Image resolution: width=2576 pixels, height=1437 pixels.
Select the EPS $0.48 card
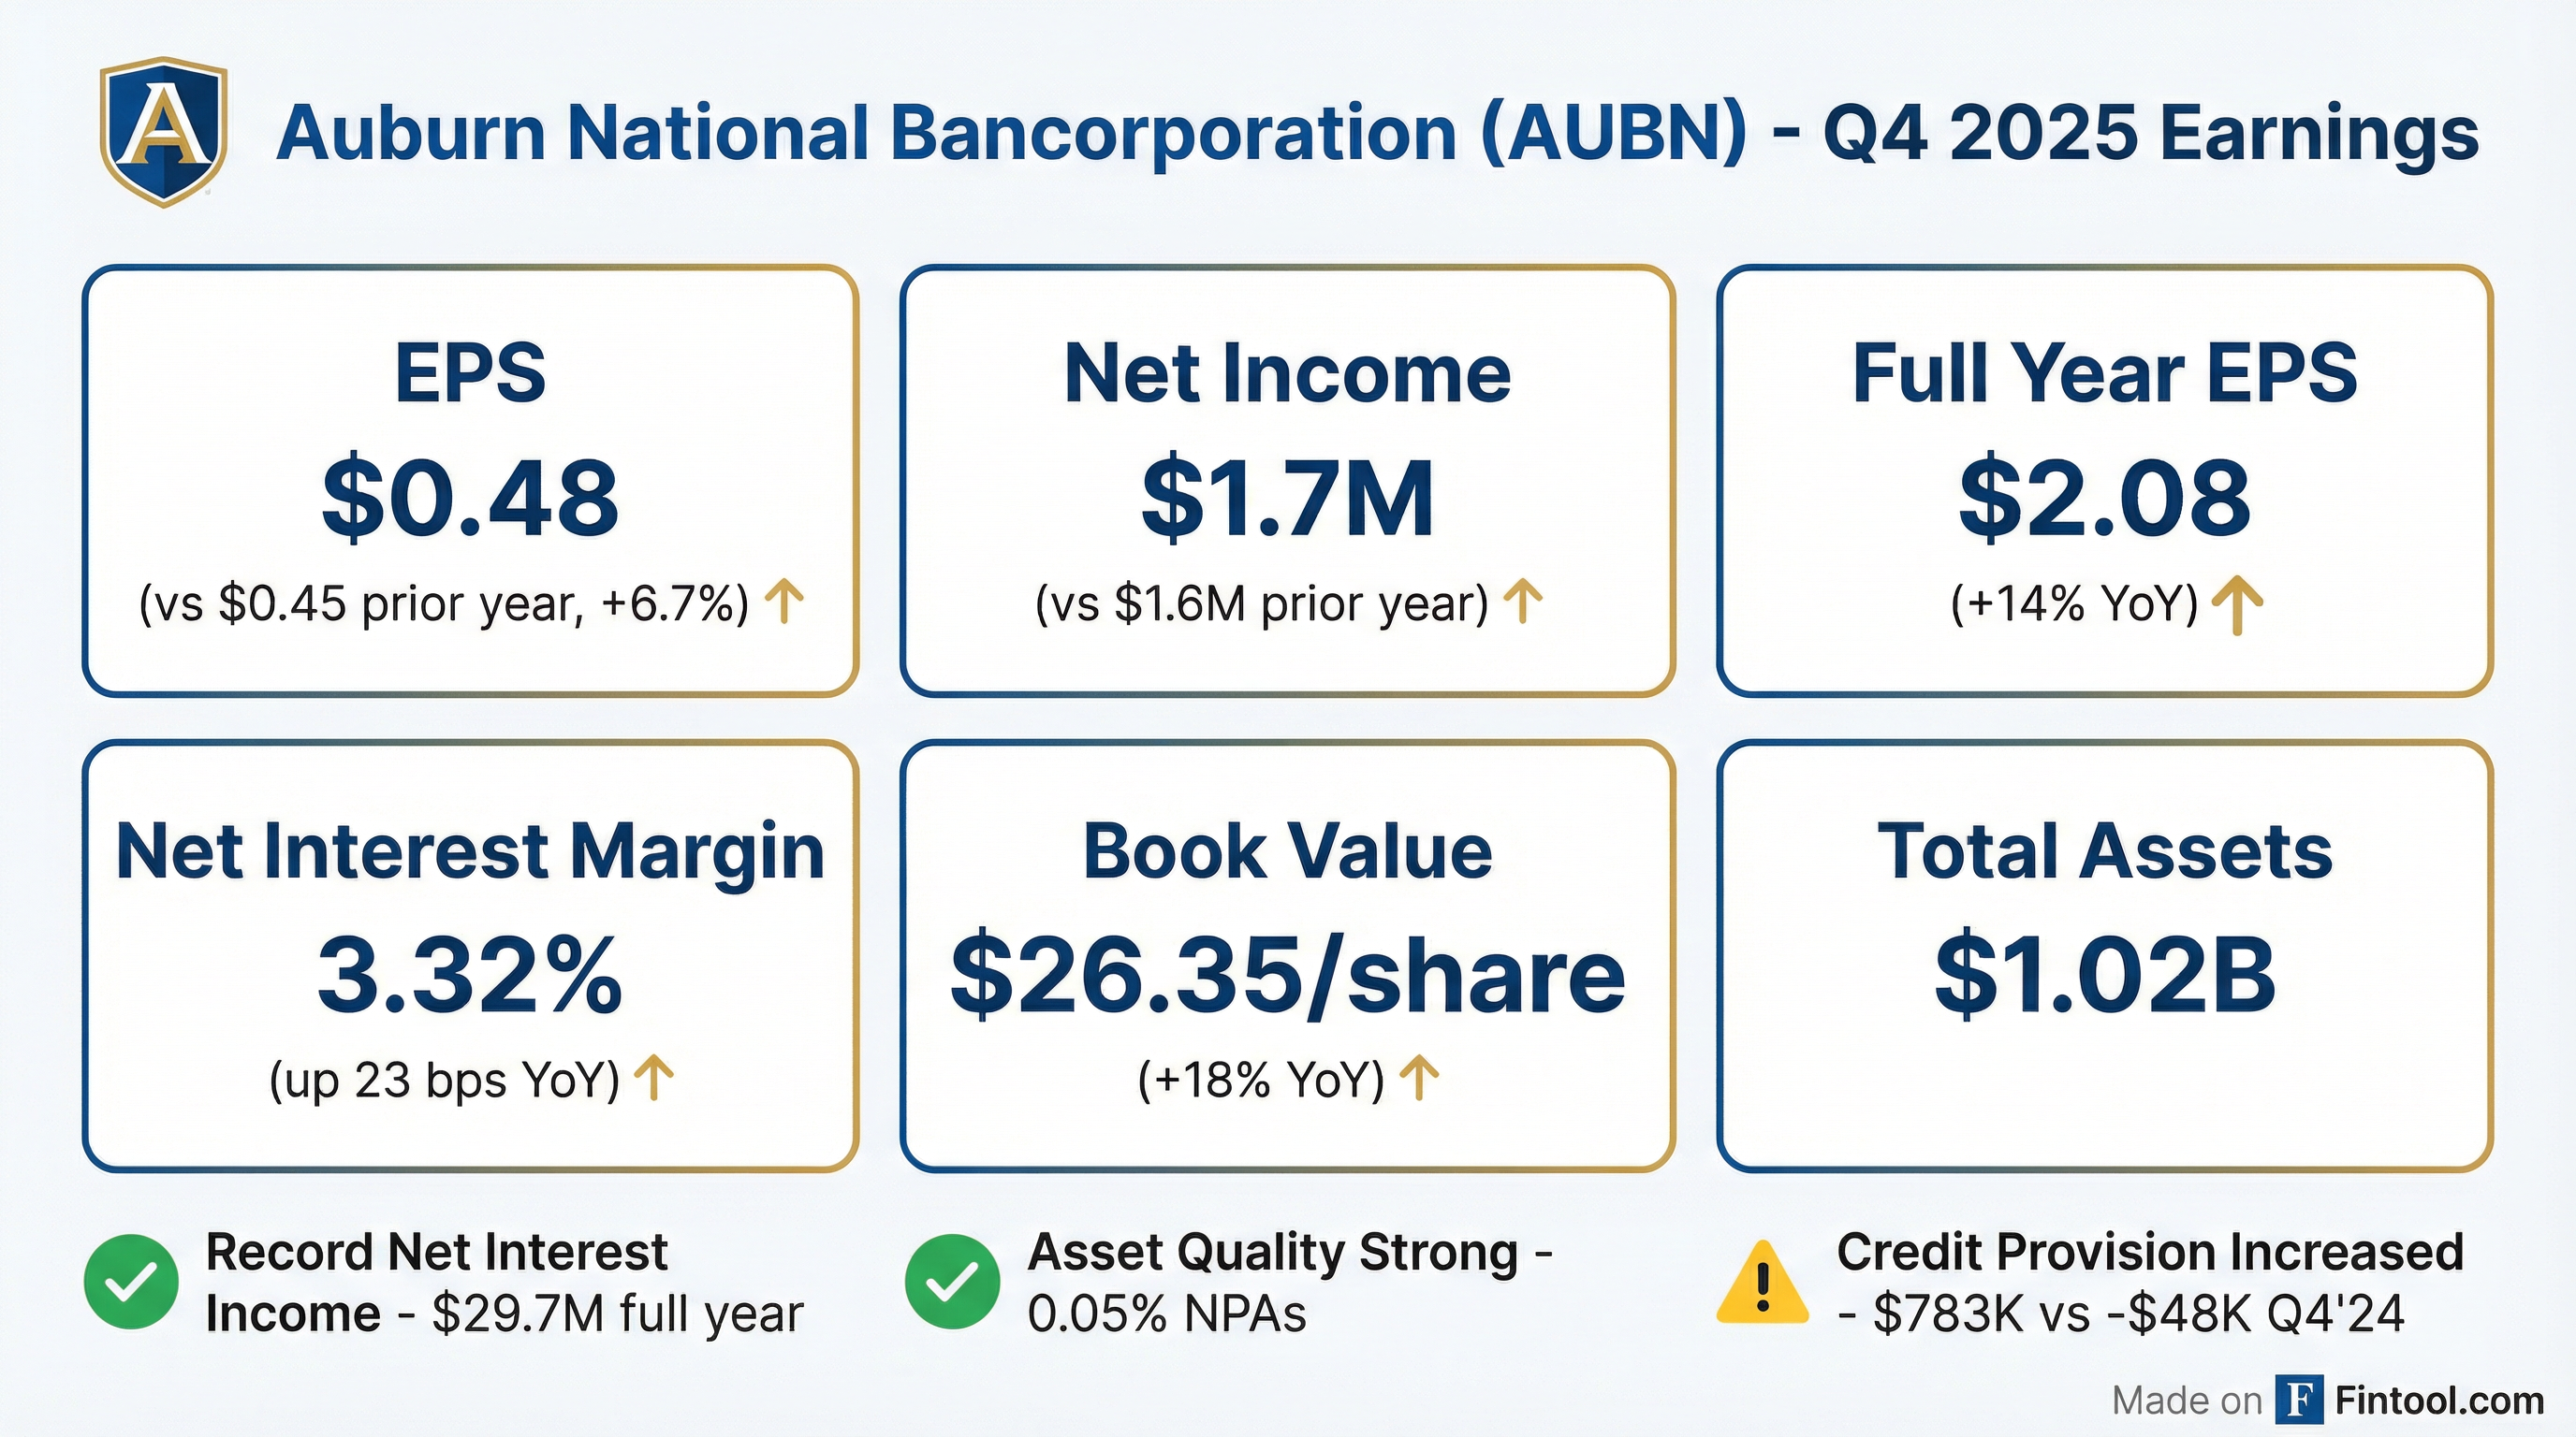470,480
